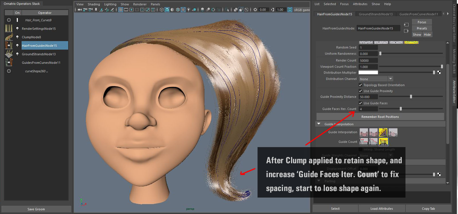Collapse the Guide Interpolation section
Screen dimensions: 458x214
pos(319,124)
